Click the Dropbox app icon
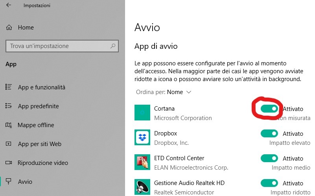The image size is (315, 196). 142,137
